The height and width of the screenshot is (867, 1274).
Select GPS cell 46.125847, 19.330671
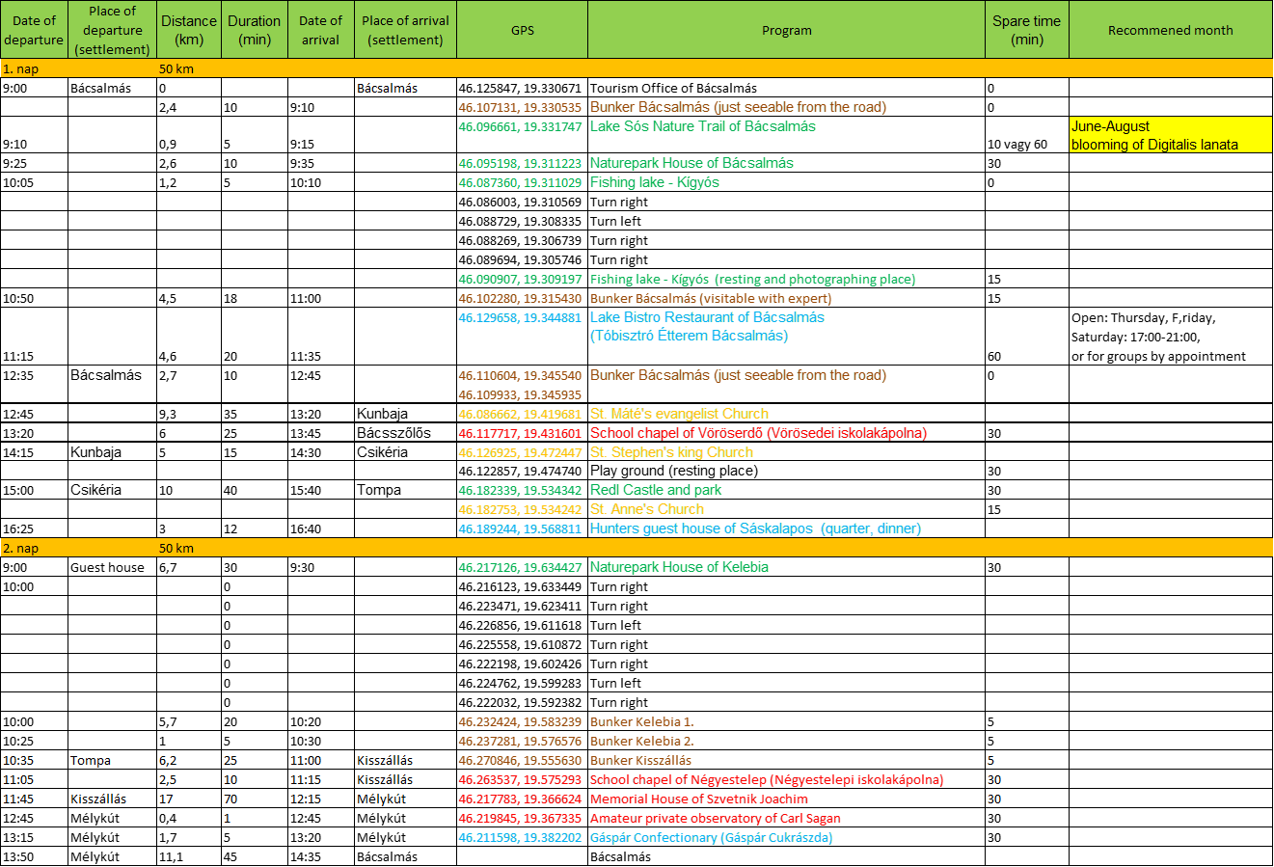[x=521, y=88]
